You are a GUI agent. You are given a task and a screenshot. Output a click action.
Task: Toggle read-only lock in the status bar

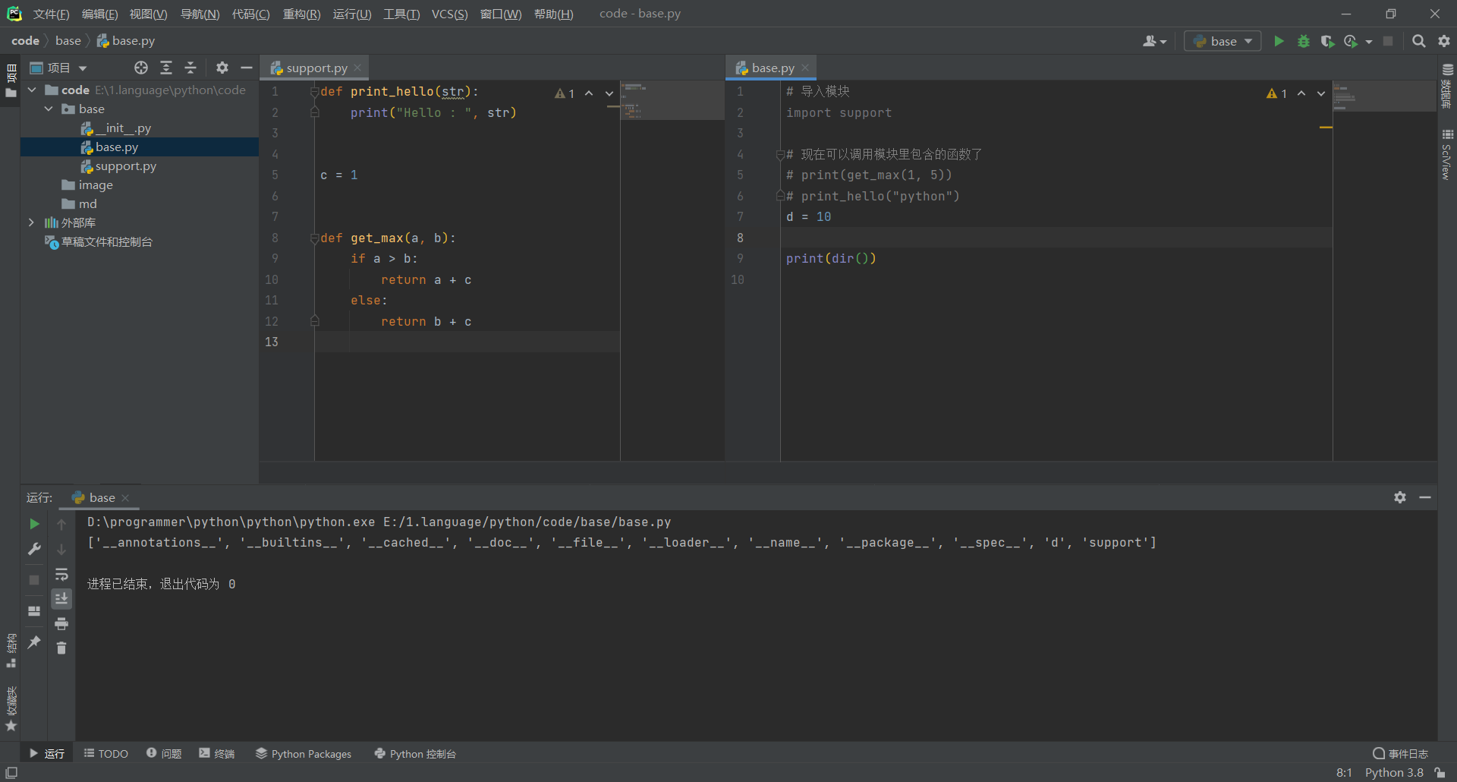[1440, 773]
